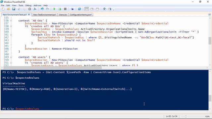212x119 pixels.
Task: Undo the last edit
Action: [42, 9]
